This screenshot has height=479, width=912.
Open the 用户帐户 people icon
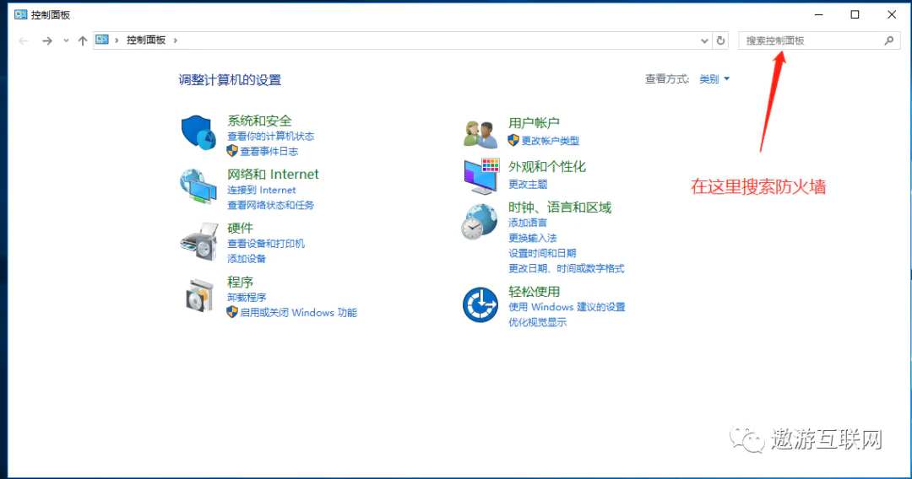coord(480,133)
